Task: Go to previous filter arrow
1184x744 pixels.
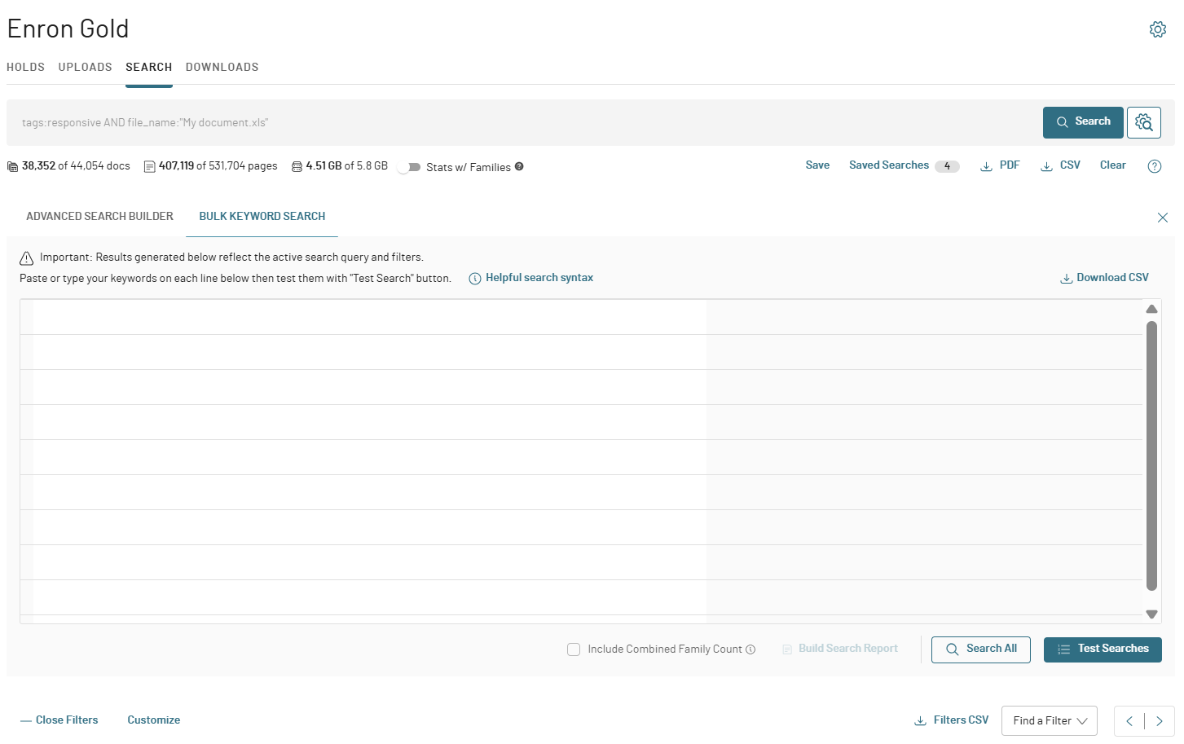Action: point(1129,721)
